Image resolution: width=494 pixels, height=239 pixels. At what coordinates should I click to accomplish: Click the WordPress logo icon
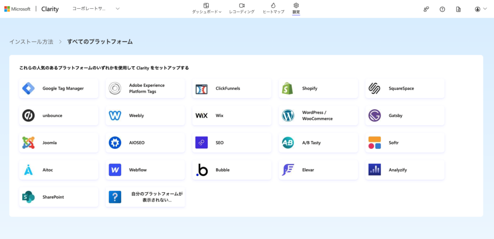[288, 116]
